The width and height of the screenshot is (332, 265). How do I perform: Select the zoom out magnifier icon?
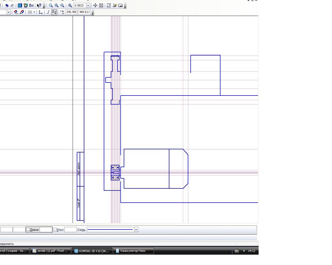click(62, 5)
